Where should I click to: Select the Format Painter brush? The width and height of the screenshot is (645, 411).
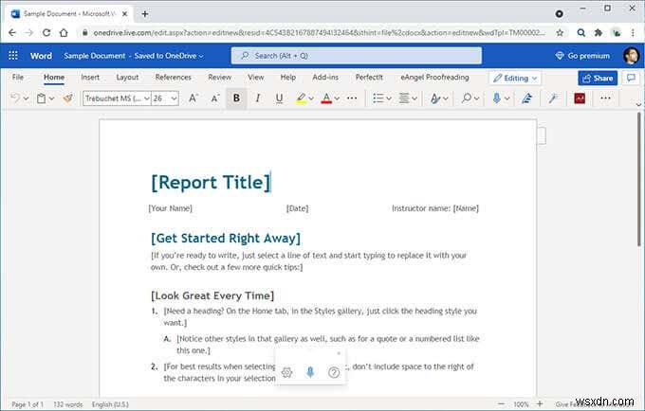(x=68, y=98)
